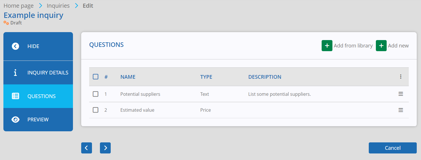The width and height of the screenshot is (421, 160).
Task: Go to previous step with left chevron button
Action: 87,148
